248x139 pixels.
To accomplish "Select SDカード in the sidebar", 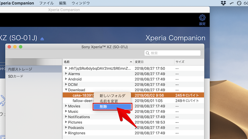I will click(15, 76).
